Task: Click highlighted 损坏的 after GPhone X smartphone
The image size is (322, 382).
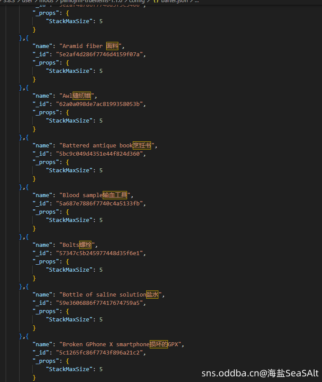Action: tap(158, 344)
